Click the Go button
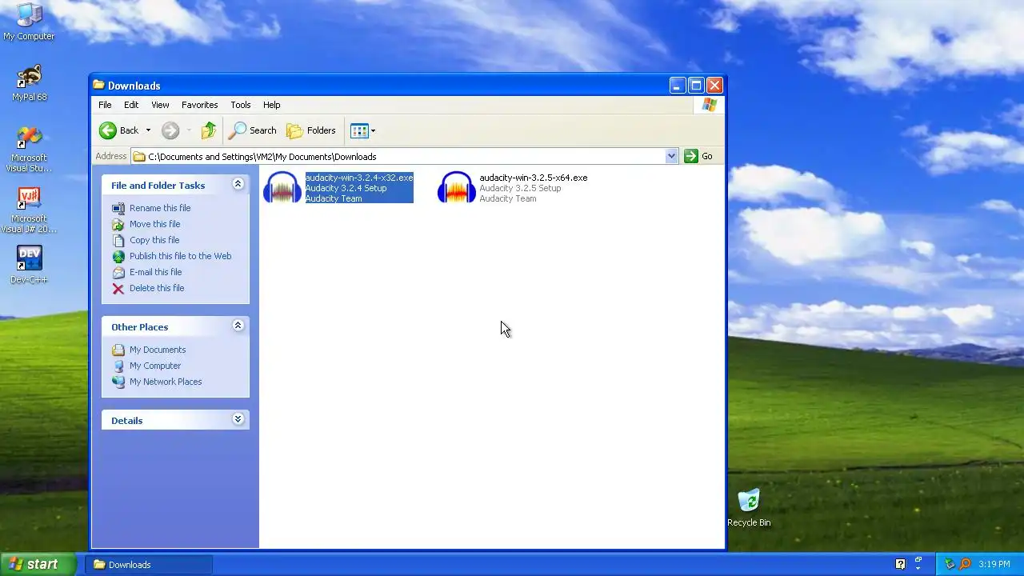The image size is (1024, 576). (698, 156)
